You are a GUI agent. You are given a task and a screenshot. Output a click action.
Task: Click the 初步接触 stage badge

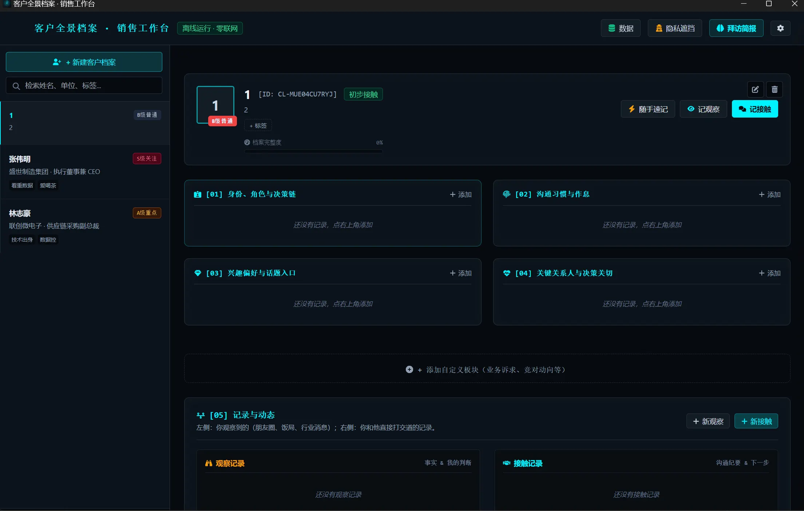pos(363,94)
